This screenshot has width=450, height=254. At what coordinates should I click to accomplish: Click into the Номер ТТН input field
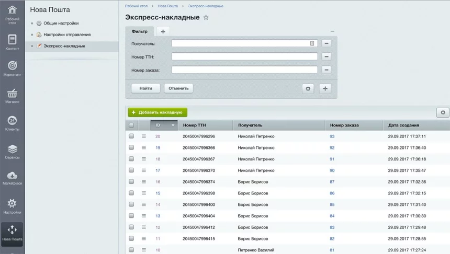244,56
